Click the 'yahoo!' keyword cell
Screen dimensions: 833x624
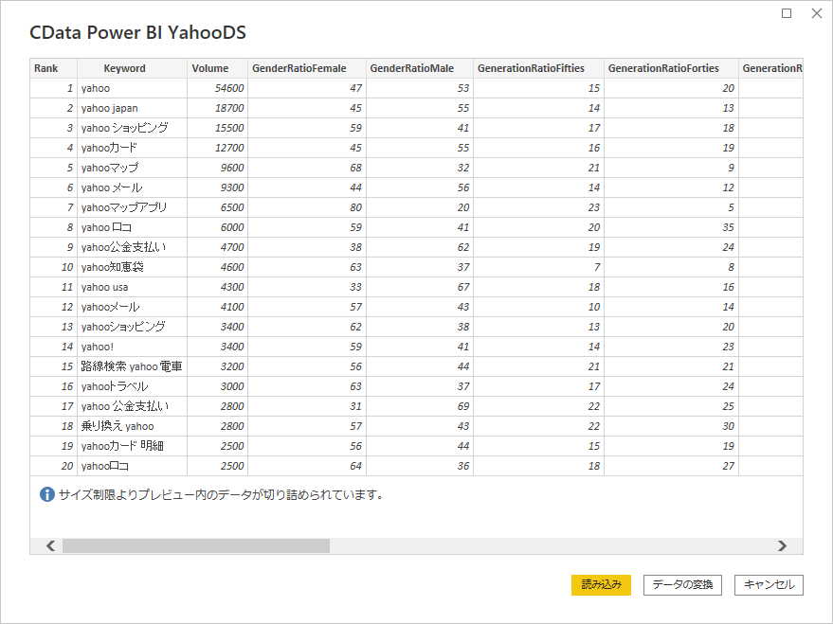pyautogui.click(x=133, y=347)
